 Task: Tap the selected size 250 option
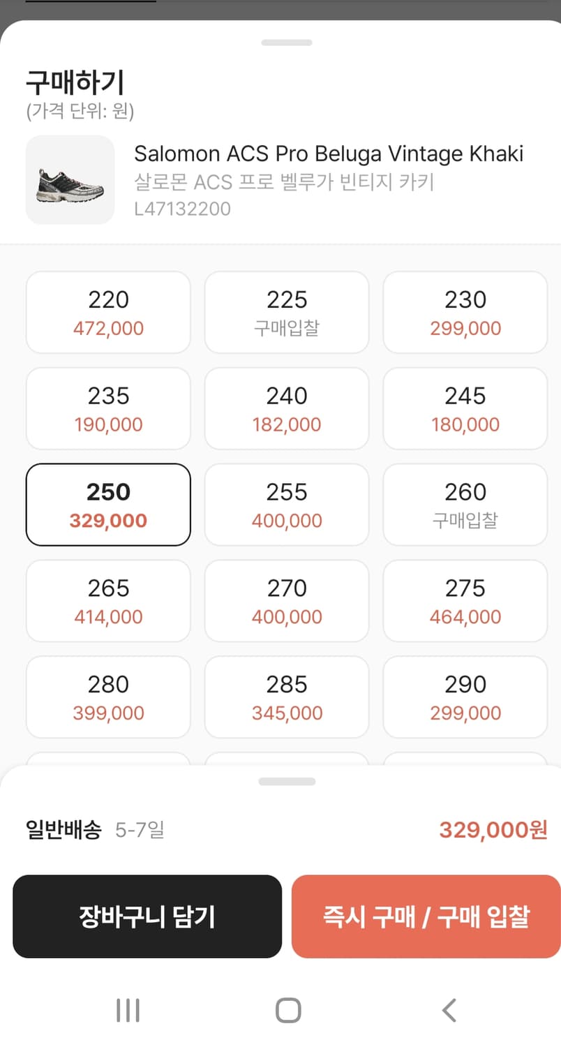click(108, 505)
